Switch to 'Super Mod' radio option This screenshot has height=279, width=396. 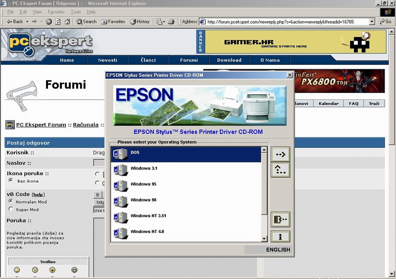pos(11,209)
